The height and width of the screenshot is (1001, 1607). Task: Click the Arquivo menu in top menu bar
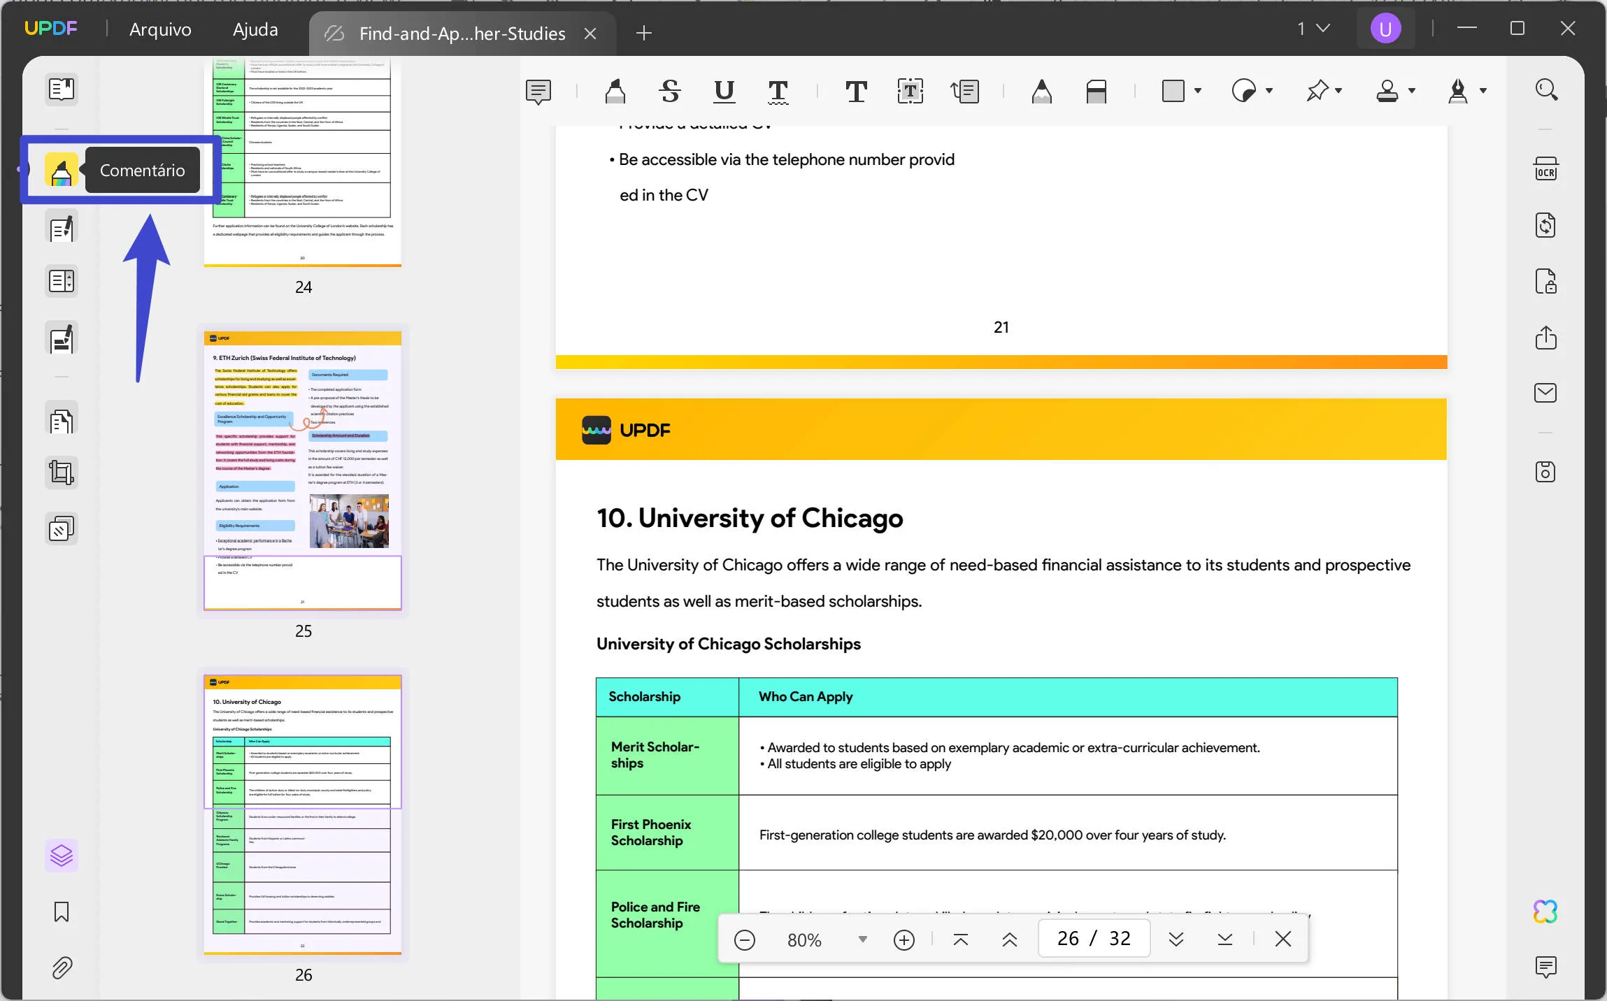click(159, 29)
